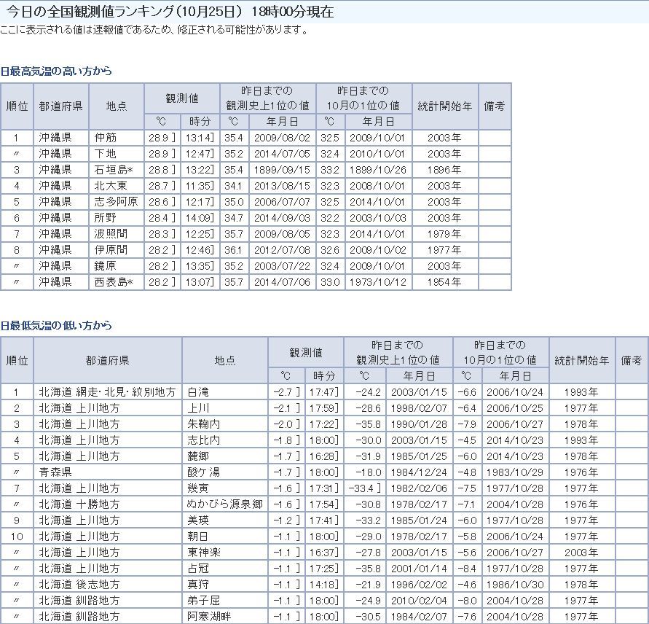Image resolution: width=649 pixels, height=624 pixels.
Task: Open the 酸ケ湯 station entry
Action: coord(203,472)
